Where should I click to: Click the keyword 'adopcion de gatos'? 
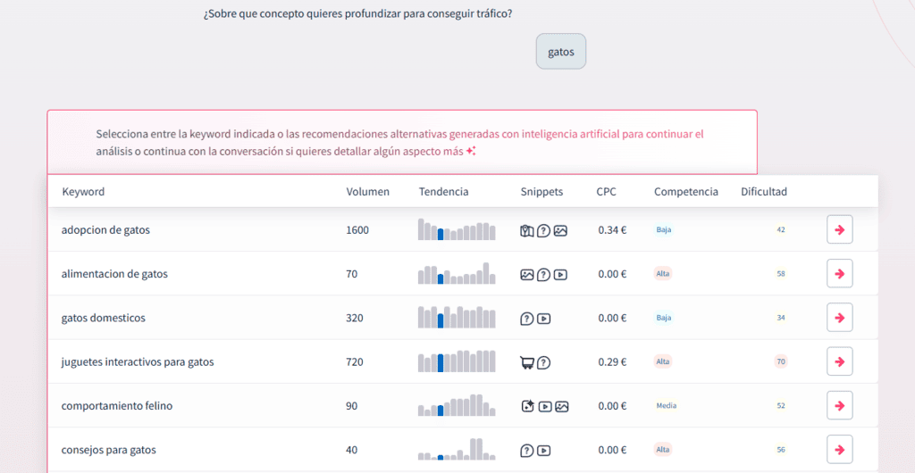105,230
